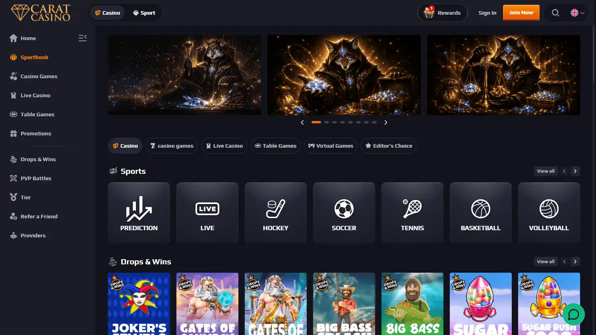Switch to the Casino top tab
The image size is (596, 335).
click(108, 13)
